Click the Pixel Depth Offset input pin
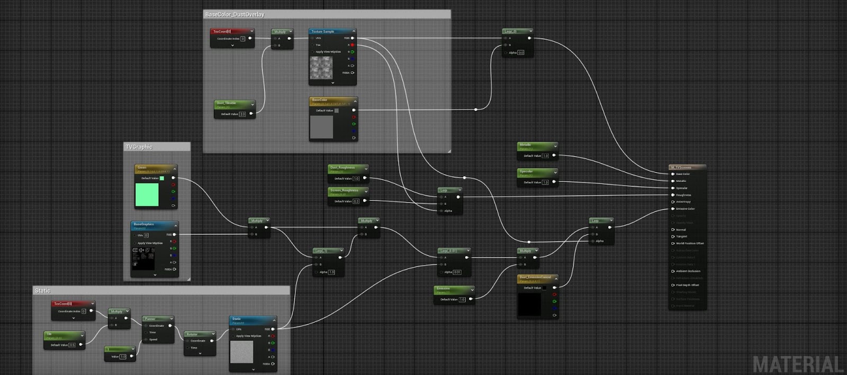The width and height of the screenshot is (847, 375). point(673,285)
